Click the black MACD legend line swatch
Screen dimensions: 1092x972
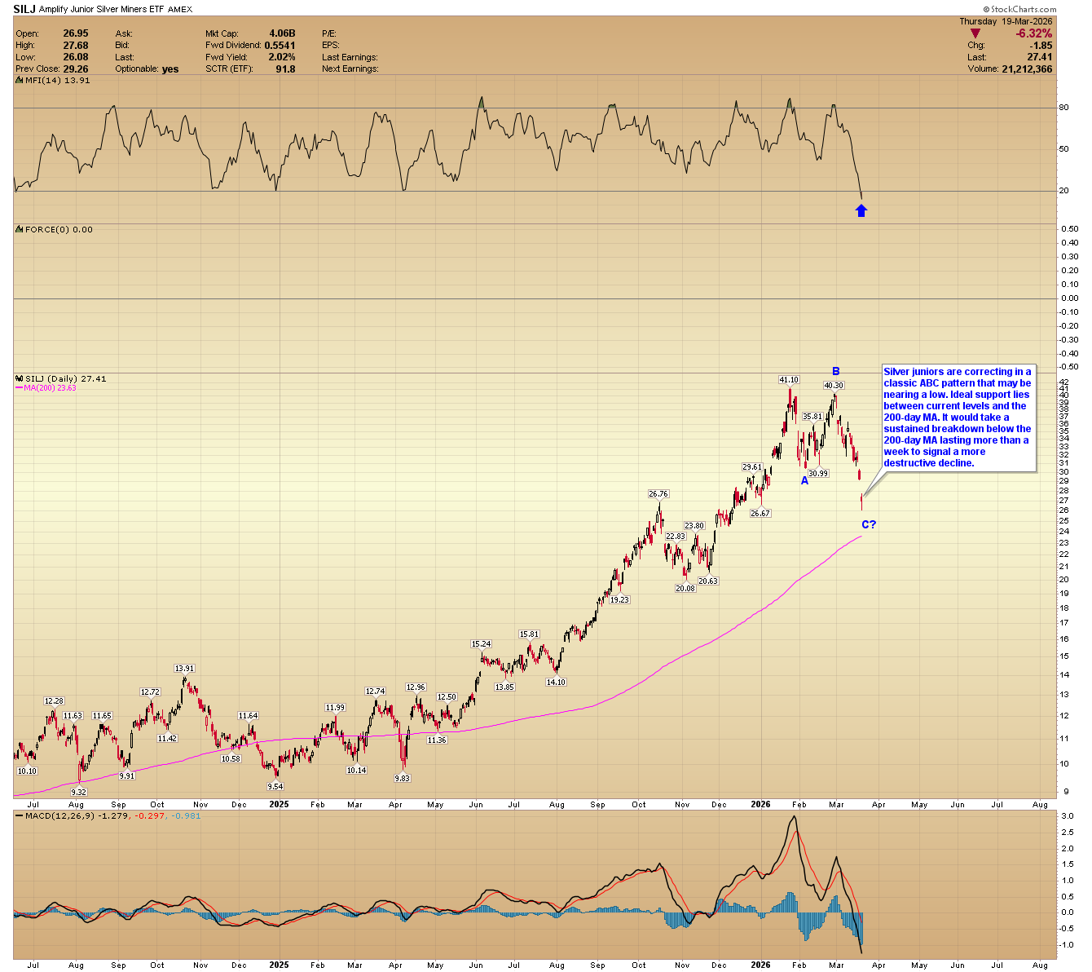[19, 815]
